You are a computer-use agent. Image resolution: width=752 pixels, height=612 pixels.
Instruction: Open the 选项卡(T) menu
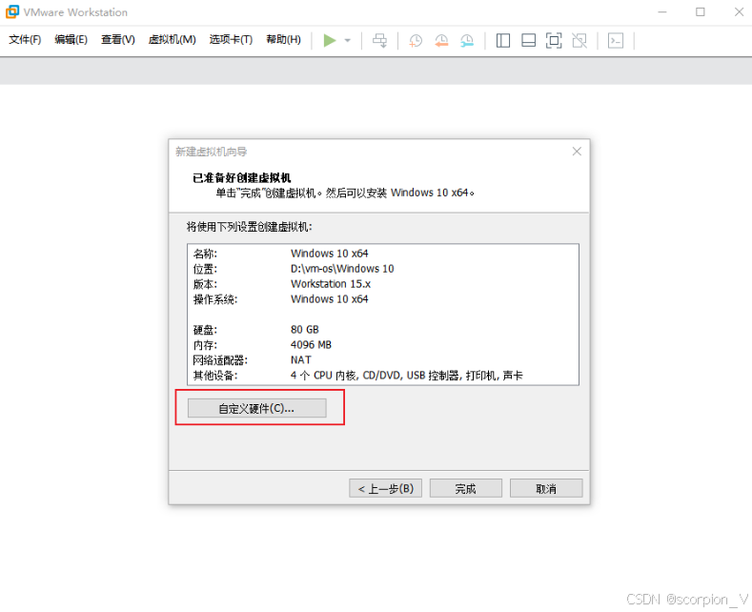[231, 40]
